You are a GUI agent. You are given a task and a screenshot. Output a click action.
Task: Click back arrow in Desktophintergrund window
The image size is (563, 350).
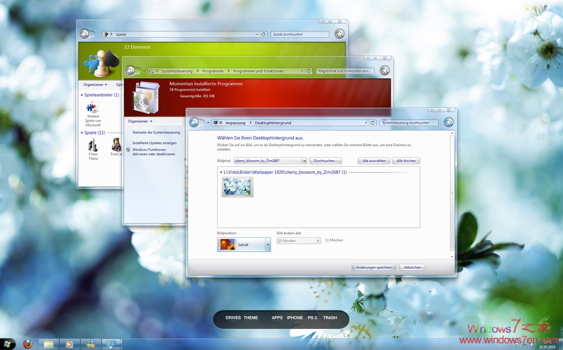click(x=194, y=123)
